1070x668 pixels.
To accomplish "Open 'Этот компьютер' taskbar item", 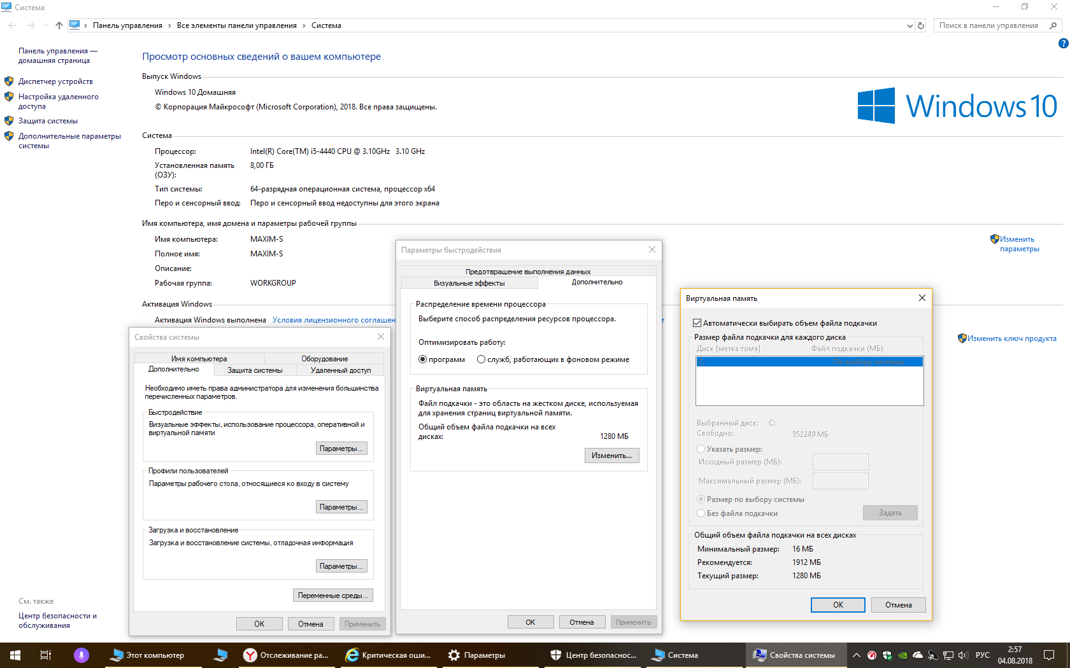I will point(153,655).
